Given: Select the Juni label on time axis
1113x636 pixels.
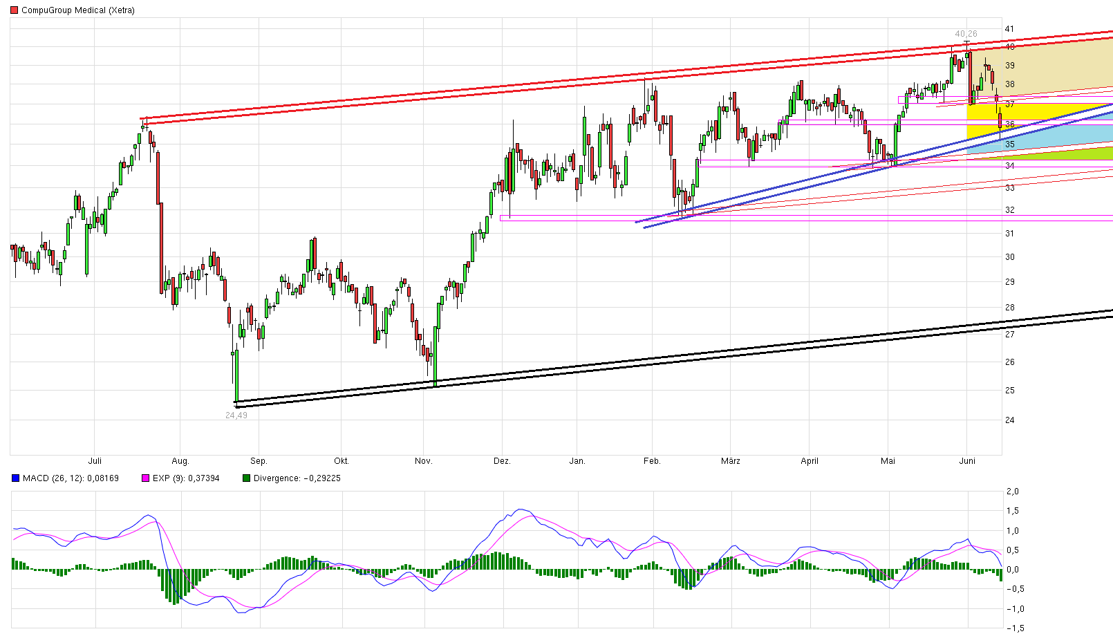Looking at the screenshot, I should coord(967,461).
